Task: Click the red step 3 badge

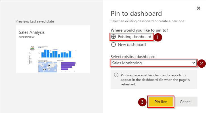Action: (143, 102)
